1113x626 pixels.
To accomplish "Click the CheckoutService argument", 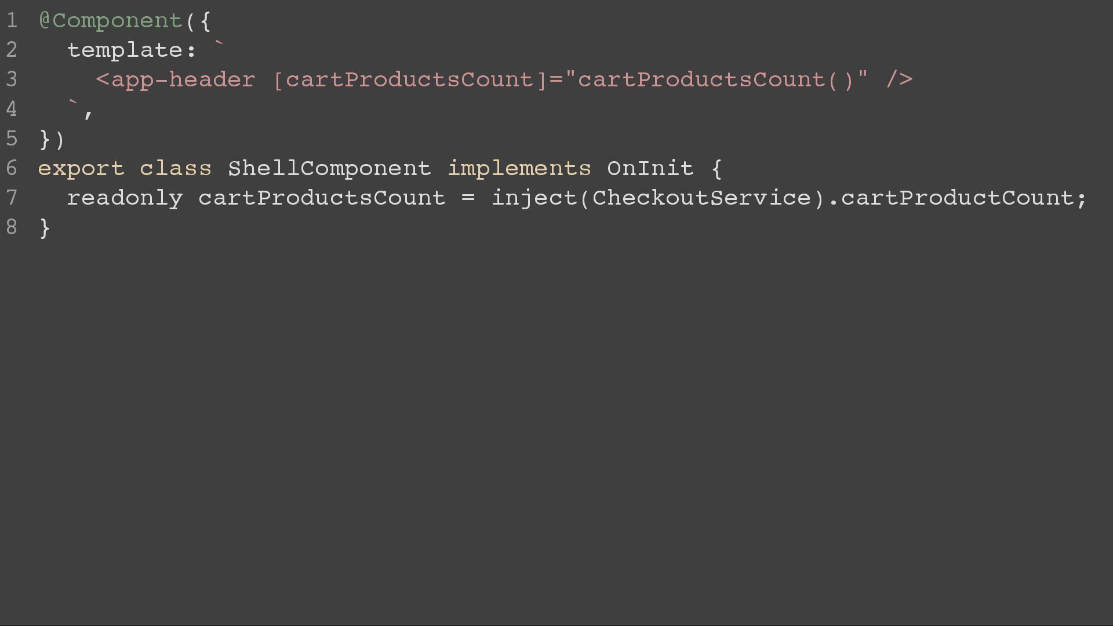I will coord(701,198).
